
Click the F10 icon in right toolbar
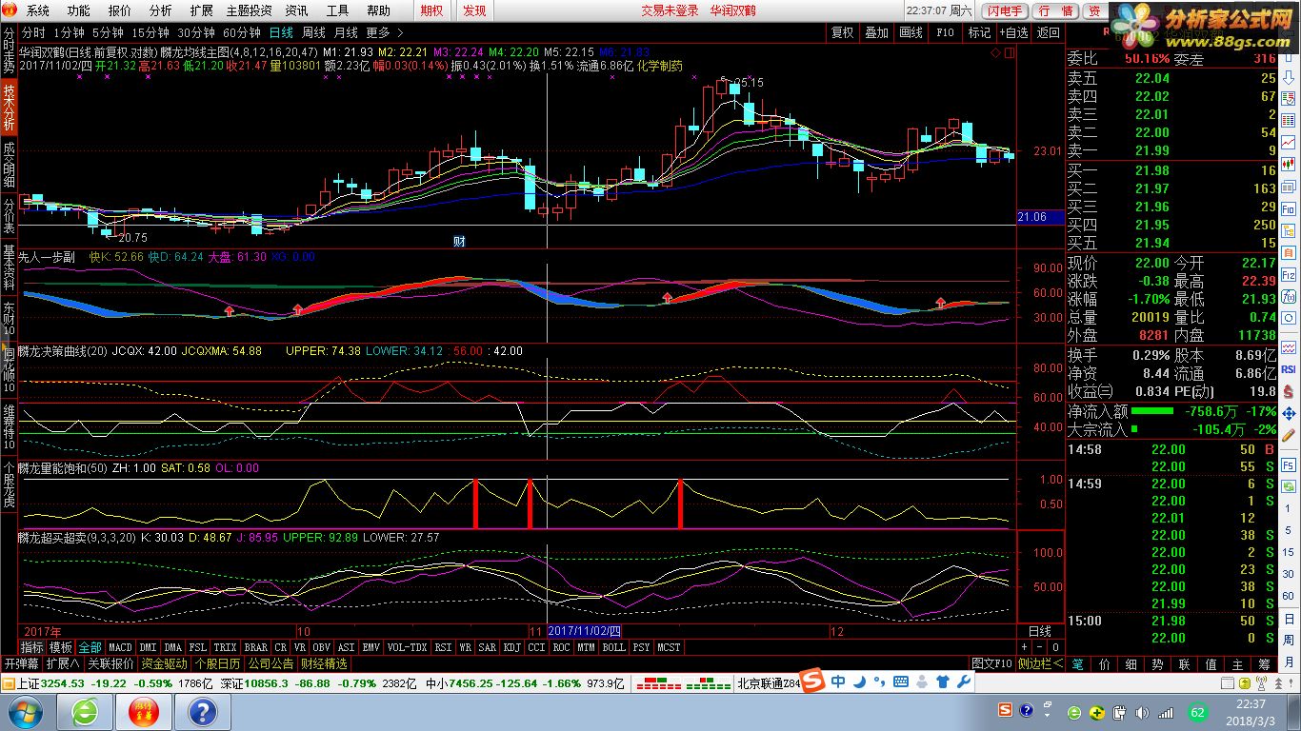tap(1288, 209)
